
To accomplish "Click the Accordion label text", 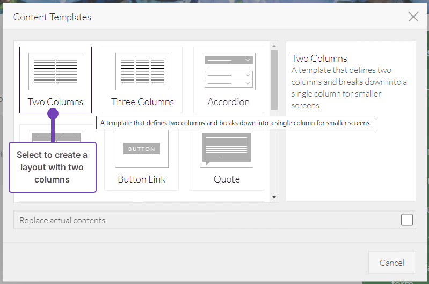I will pos(228,102).
